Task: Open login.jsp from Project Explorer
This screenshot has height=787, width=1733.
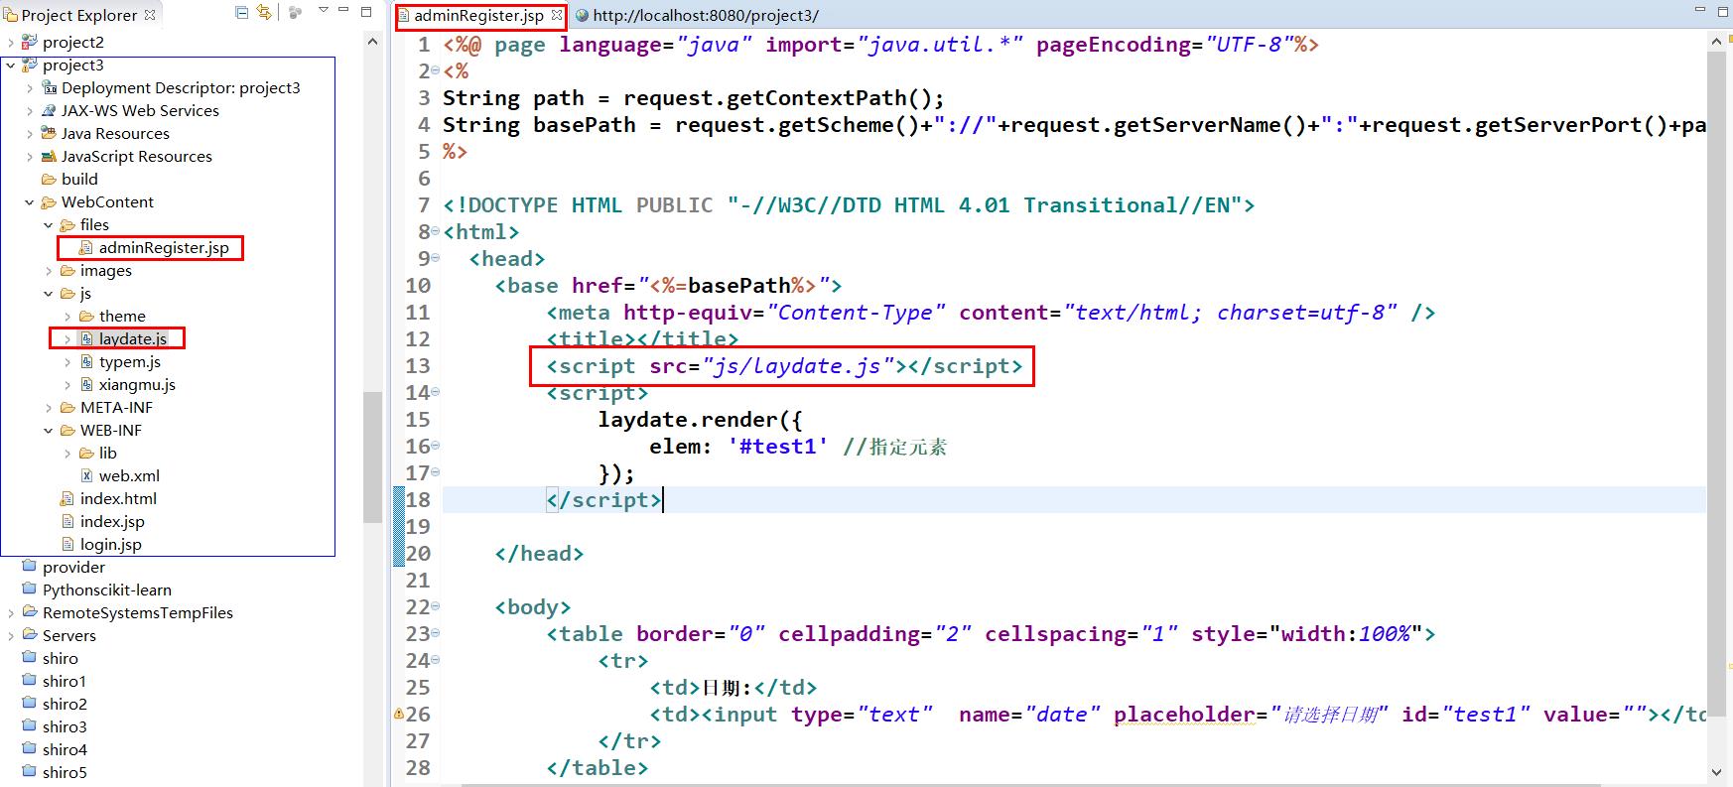Action: pyautogui.click(x=110, y=545)
